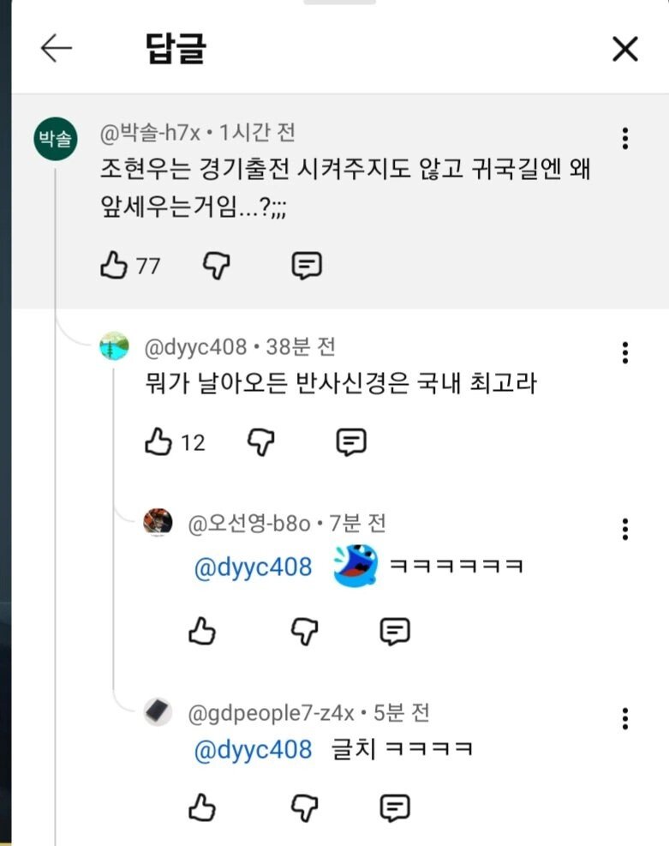The width and height of the screenshot is (669, 846).
Task: Like the 오선영-b8o reply
Action: click(x=202, y=631)
